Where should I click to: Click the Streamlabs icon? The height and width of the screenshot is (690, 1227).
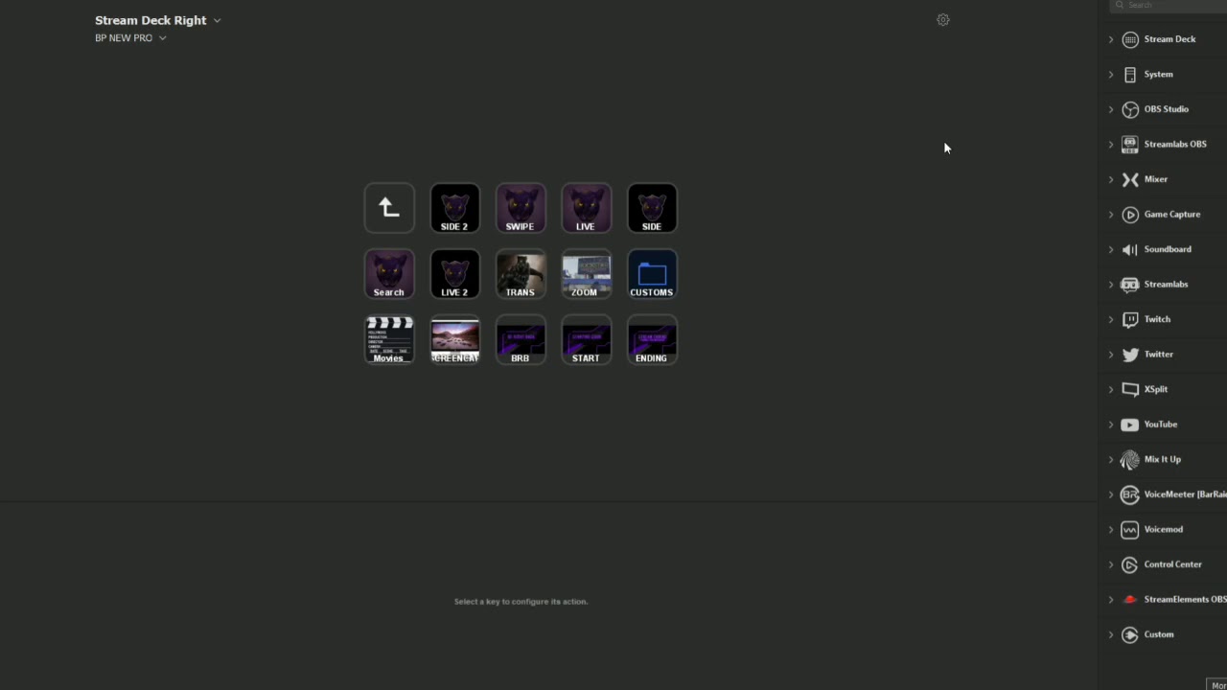pos(1130,285)
